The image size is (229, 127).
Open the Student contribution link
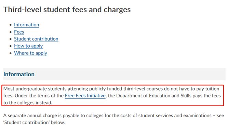(36, 39)
